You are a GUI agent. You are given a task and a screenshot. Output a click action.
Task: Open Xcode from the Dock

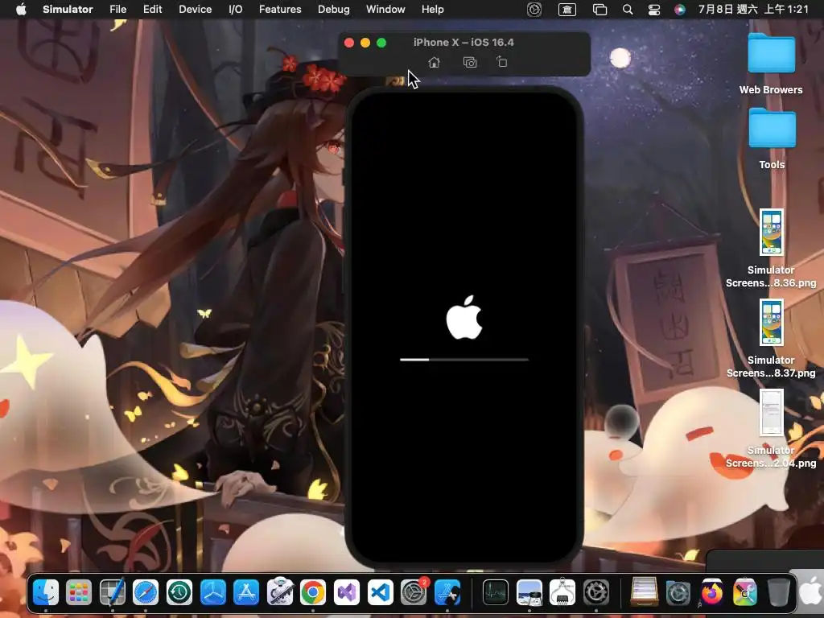447,592
